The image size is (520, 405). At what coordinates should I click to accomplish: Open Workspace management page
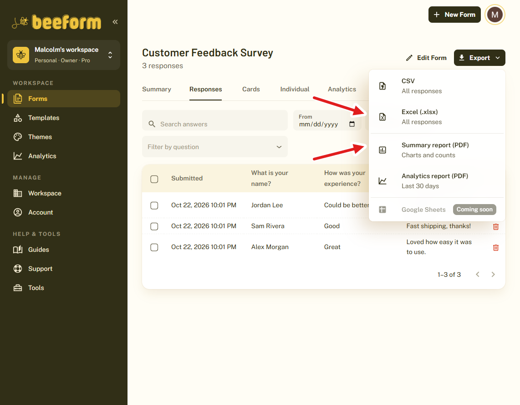pyautogui.click(x=64, y=193)
